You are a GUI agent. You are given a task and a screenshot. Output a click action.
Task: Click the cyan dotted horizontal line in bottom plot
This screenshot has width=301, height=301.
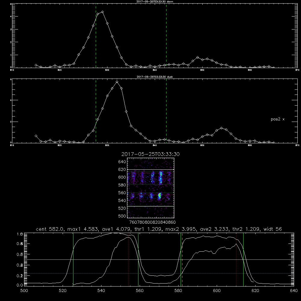click(159, 273)
